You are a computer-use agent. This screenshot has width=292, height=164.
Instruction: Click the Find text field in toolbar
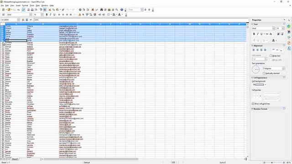coord(135,10)
